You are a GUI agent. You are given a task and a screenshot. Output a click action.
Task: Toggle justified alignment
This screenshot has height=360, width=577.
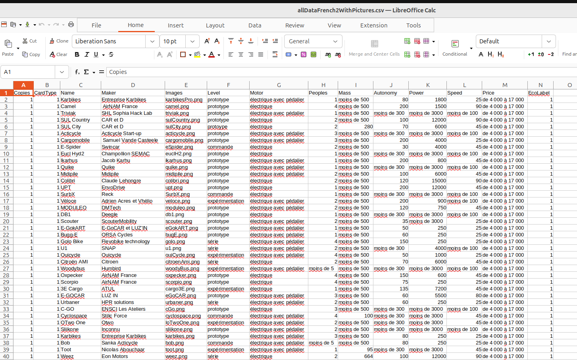tap(261, 54)
